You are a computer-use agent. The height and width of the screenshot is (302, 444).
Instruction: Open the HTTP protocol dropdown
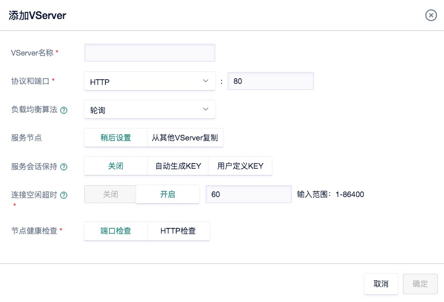click(x=150, y=81)
